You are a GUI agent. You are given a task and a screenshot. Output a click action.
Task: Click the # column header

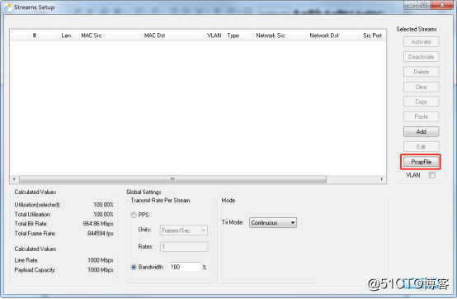coord(44,36)
